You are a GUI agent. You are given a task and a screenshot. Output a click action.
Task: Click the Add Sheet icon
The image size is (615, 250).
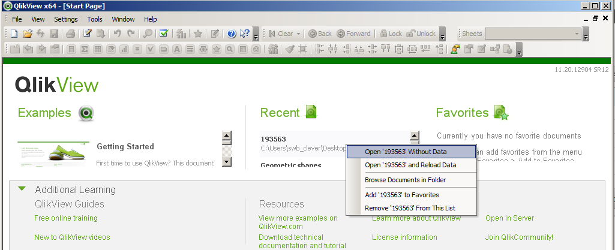tap(14, 49)
